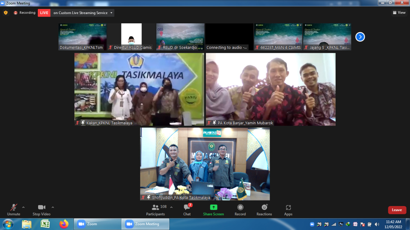410x230 pixels.
Task: Click muted mic icon on Kakan_KPKNL Tasikmalaya label
Action: (78, 123)
